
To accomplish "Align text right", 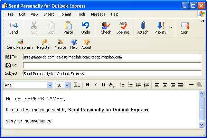I will 173,85.
